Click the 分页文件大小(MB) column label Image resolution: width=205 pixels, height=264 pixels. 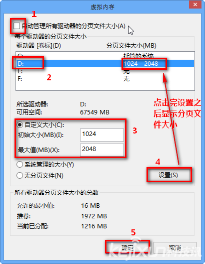[131, 46]
